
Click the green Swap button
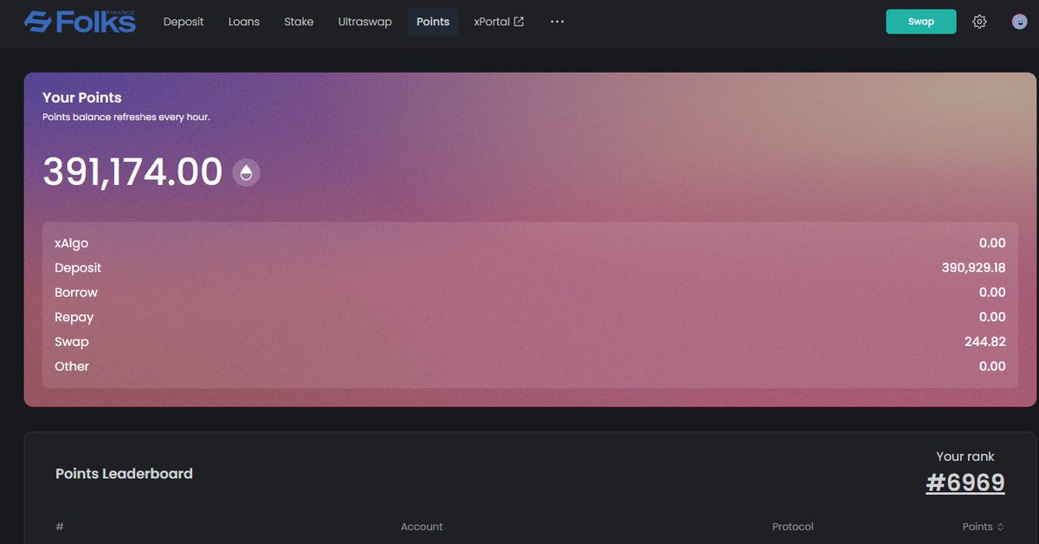coord(921,22)
